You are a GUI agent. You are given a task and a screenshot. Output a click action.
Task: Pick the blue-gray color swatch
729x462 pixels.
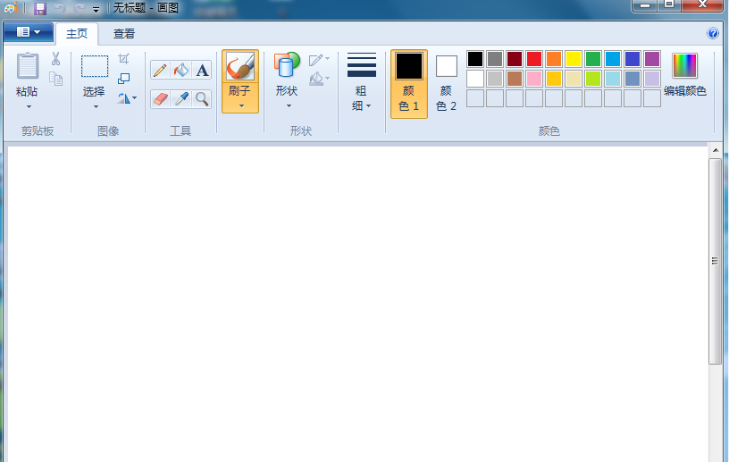tap(633, 79)
